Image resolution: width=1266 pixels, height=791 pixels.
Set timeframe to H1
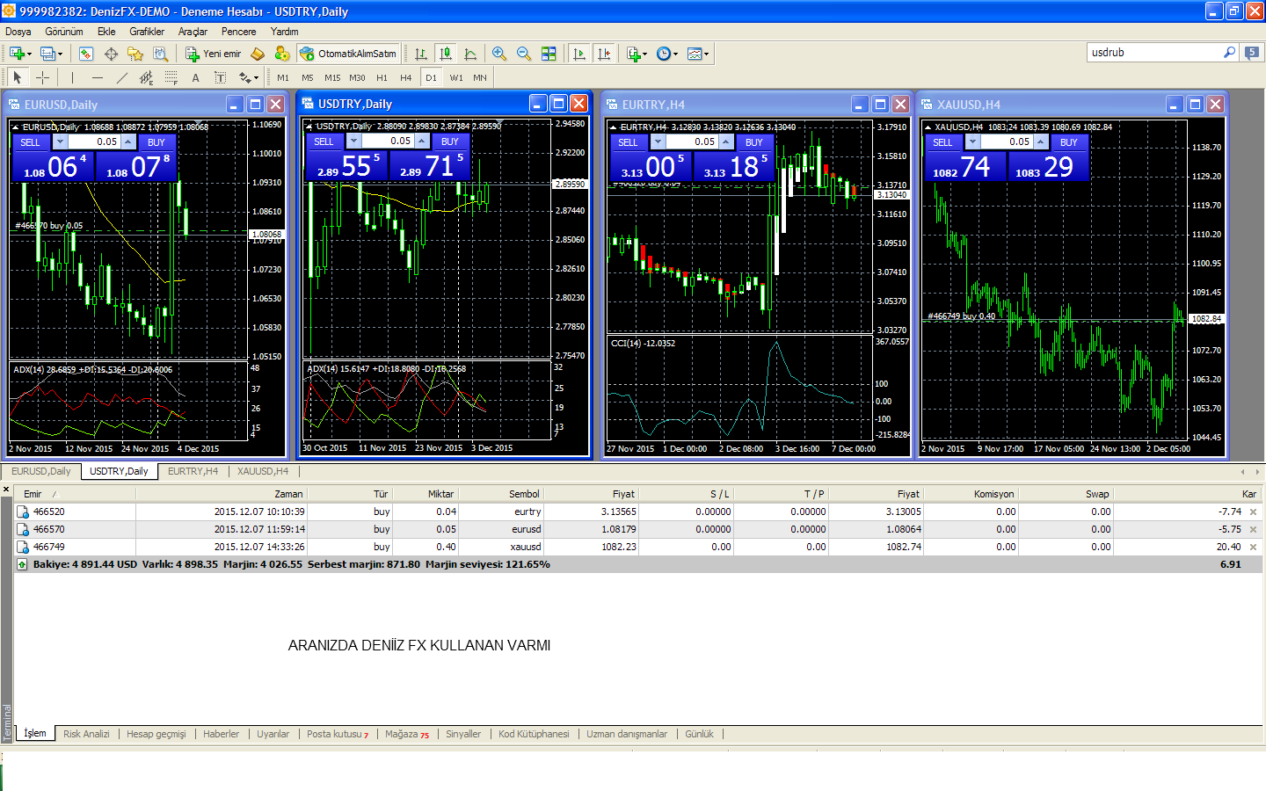coord(382,77)
